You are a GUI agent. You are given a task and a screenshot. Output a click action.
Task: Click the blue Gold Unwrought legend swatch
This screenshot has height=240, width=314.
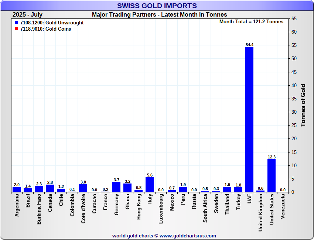(17, 23)
